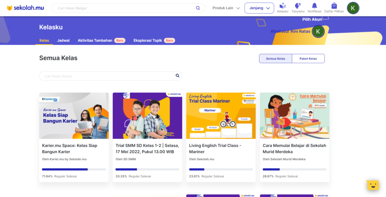Click the search magnifier in top bar
Screen dimensions: 386x197
pos(198,8)
